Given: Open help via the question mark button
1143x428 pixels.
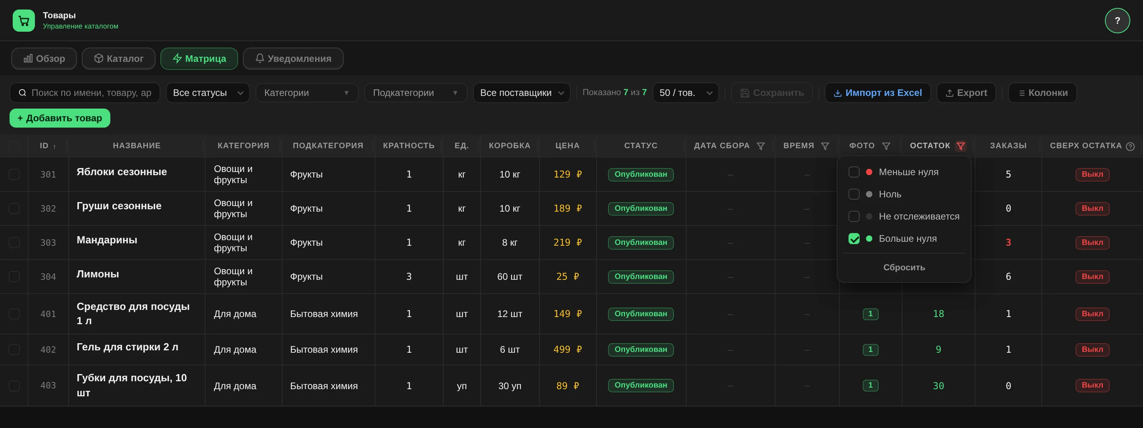Looking at the screenshot, I should (x=1117, y=20).
